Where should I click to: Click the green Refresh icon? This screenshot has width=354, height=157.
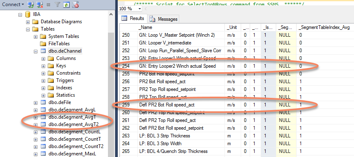coord(66,4)
